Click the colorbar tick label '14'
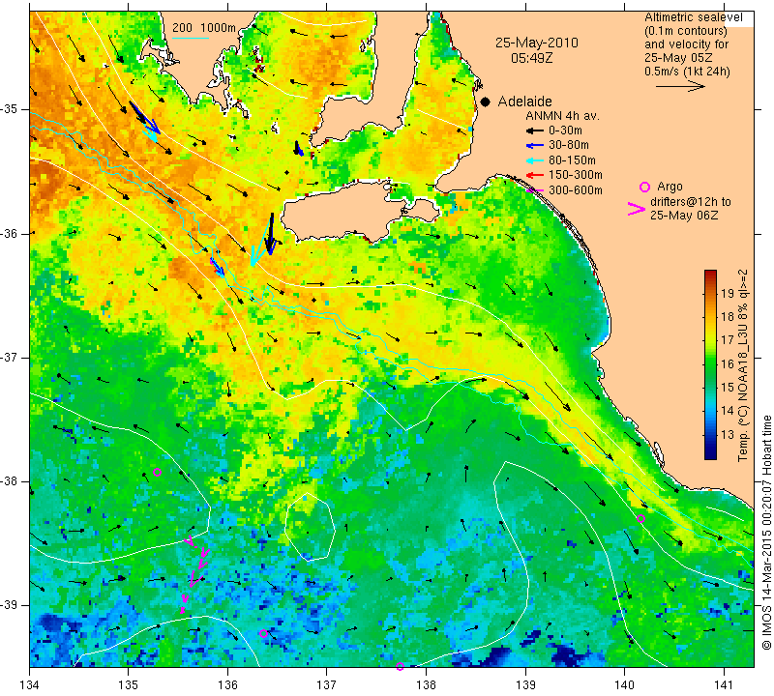The image size is (774, 696). click(x=728, y=411)
